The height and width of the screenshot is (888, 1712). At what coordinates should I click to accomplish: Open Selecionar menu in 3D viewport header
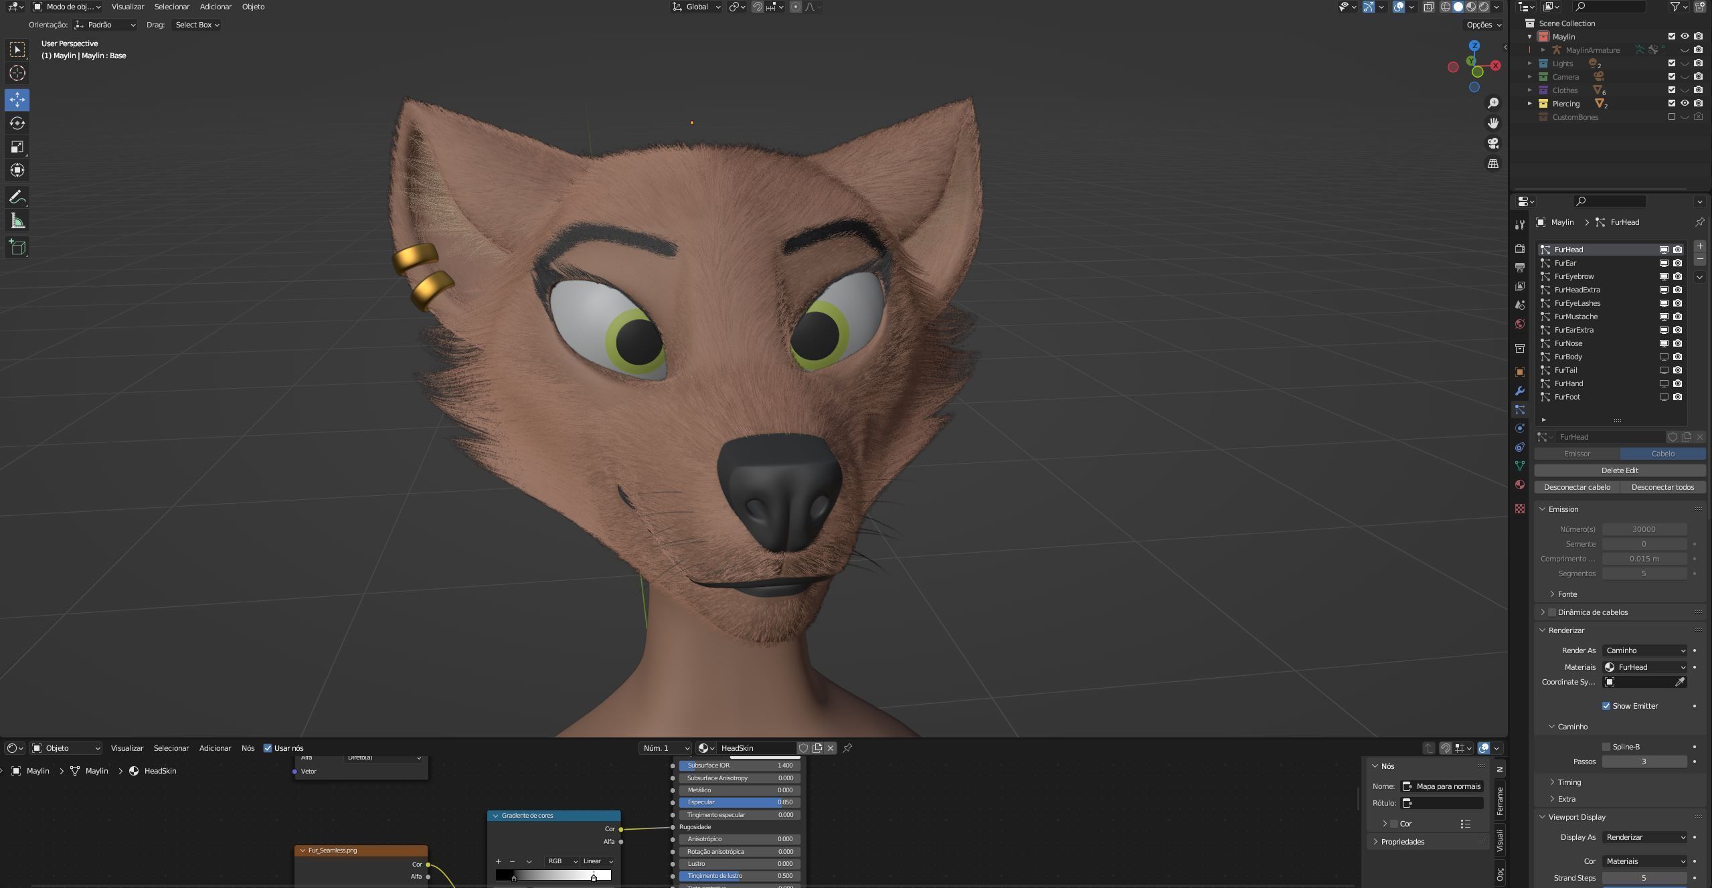coord(172,7)
